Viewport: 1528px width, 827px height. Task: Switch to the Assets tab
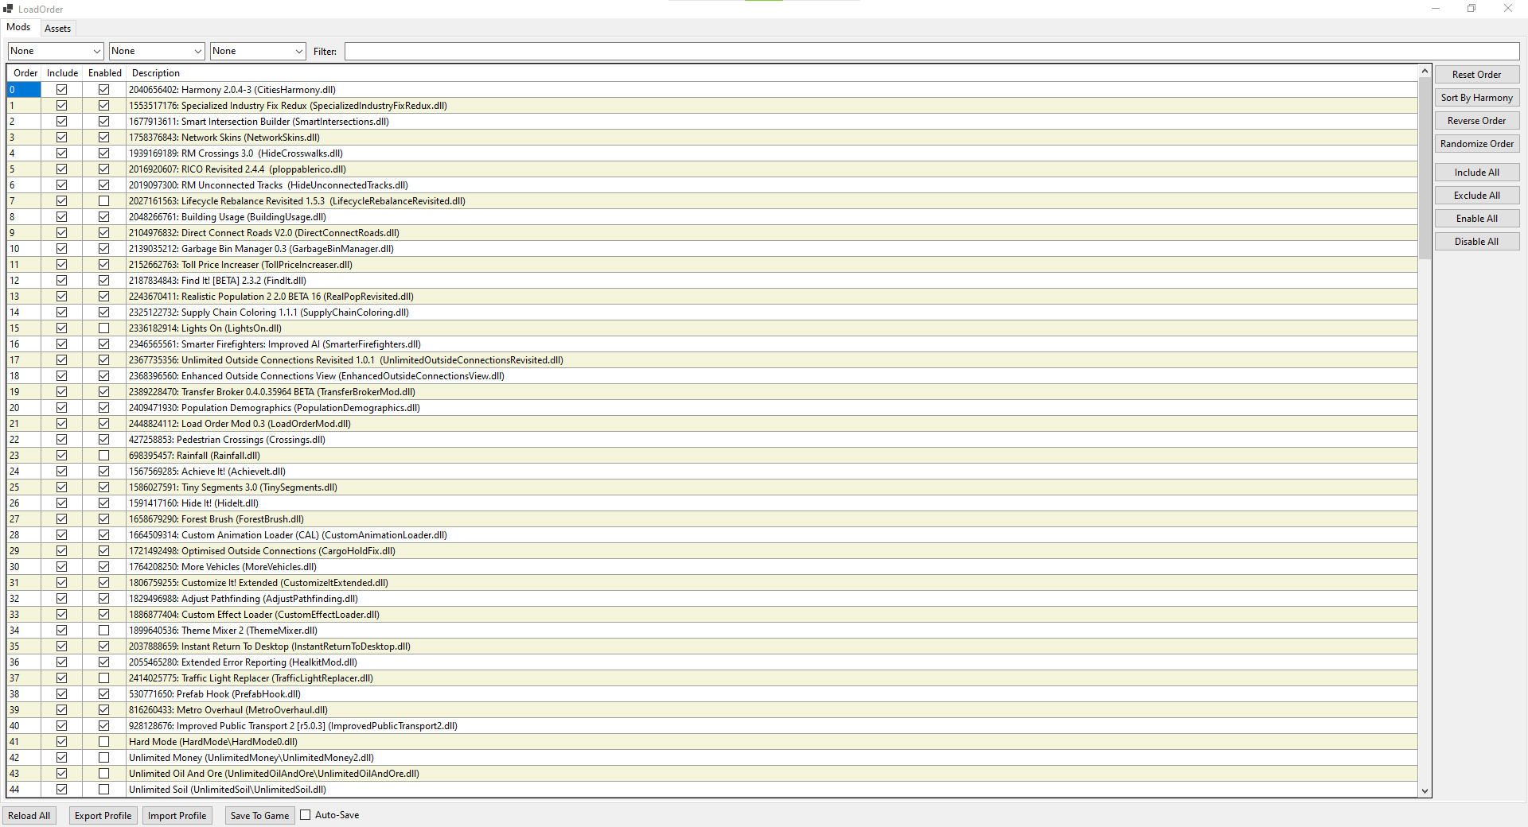[57, 29]
